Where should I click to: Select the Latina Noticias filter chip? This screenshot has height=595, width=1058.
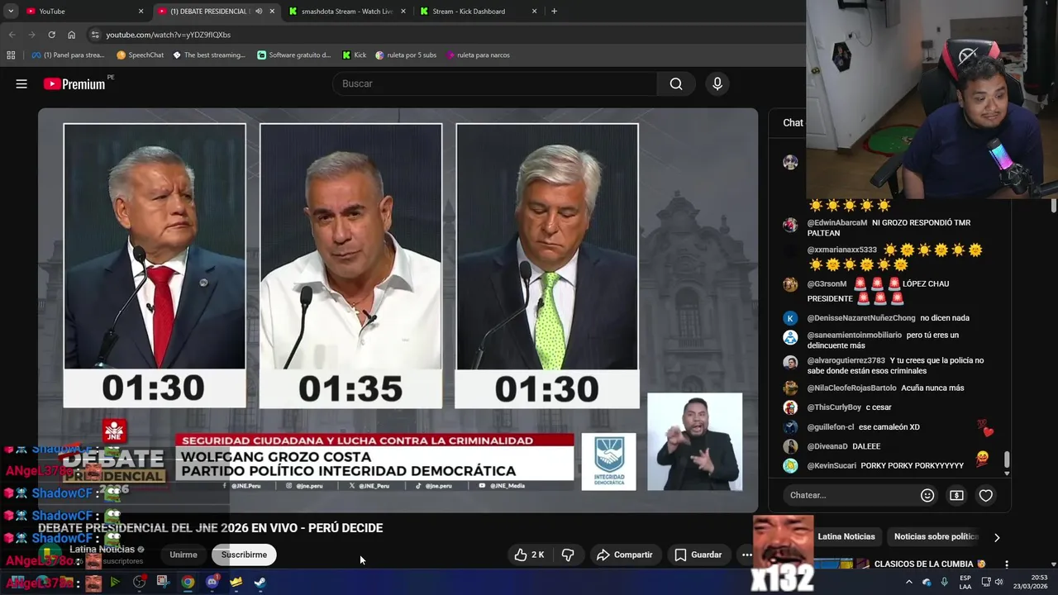(x=846, y=536)
